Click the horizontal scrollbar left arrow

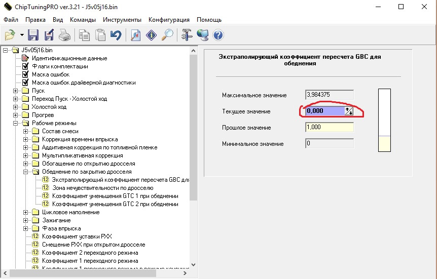click(x=5, y=273)
